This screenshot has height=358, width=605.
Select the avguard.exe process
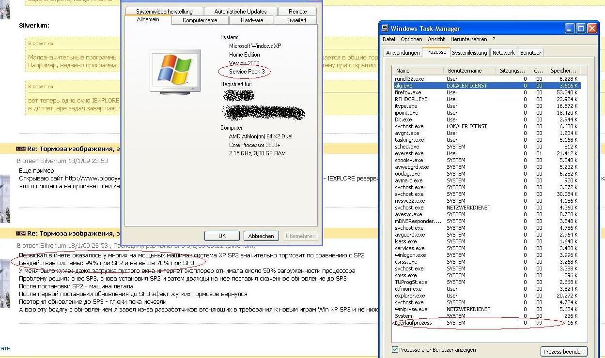pyautogui.click(x=486, y=235)
